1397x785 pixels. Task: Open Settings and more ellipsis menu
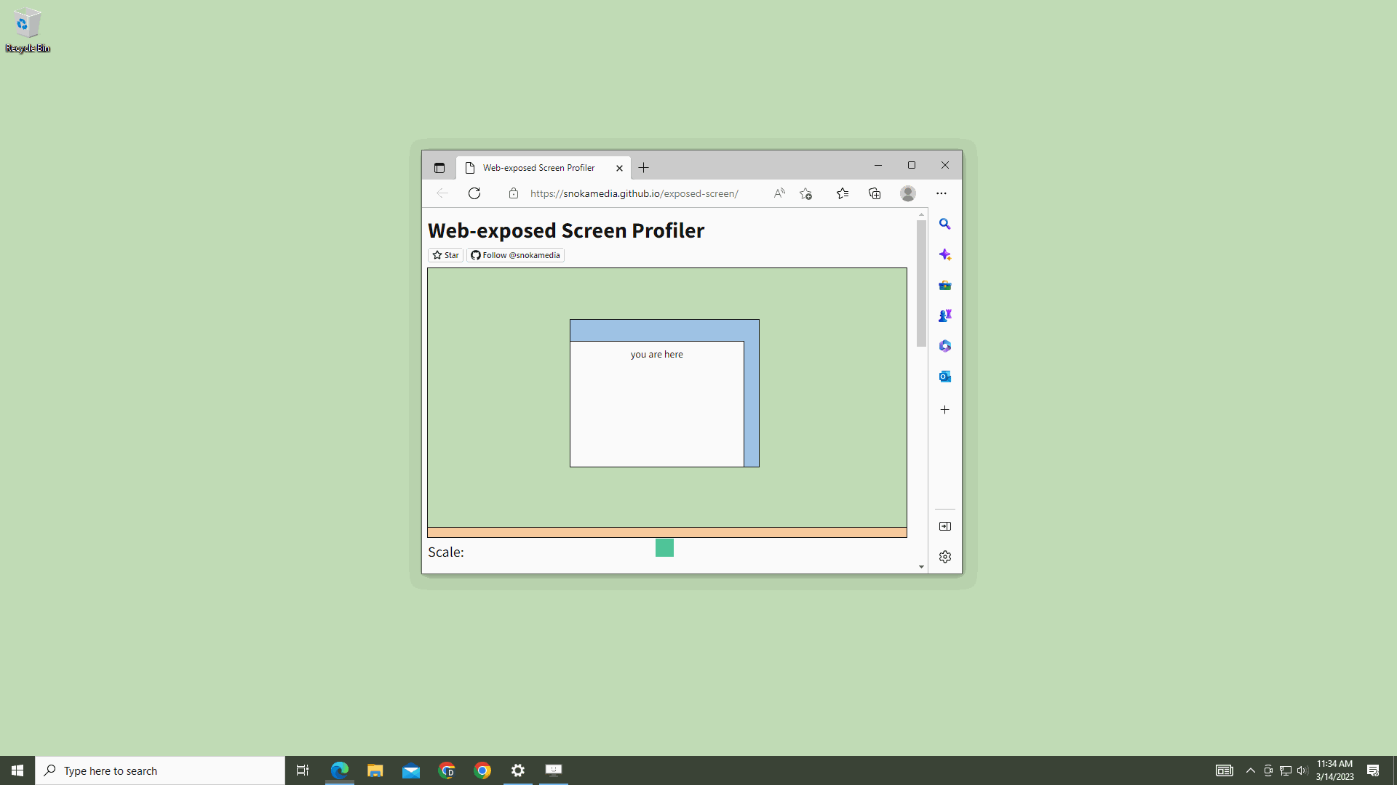pyautogui.click(x=941, y=193)
